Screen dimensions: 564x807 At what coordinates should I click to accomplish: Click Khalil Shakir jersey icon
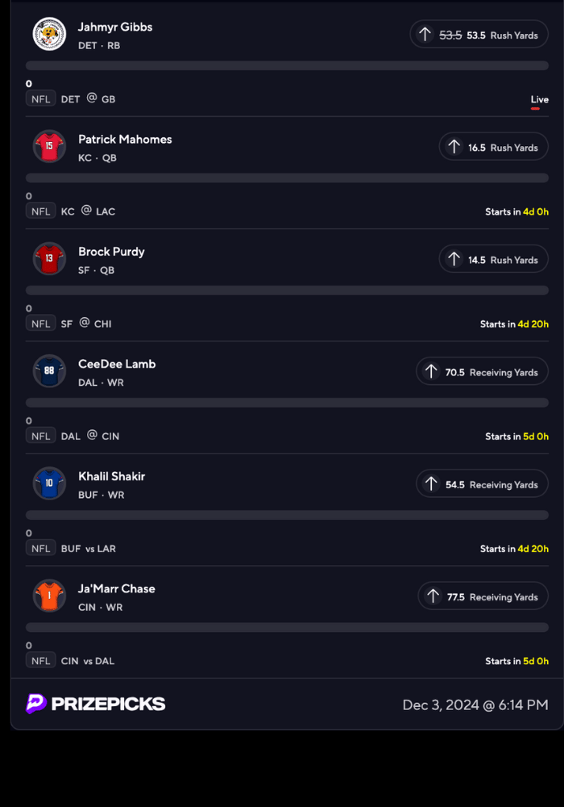pyautogui.click(x=49, y=483)
